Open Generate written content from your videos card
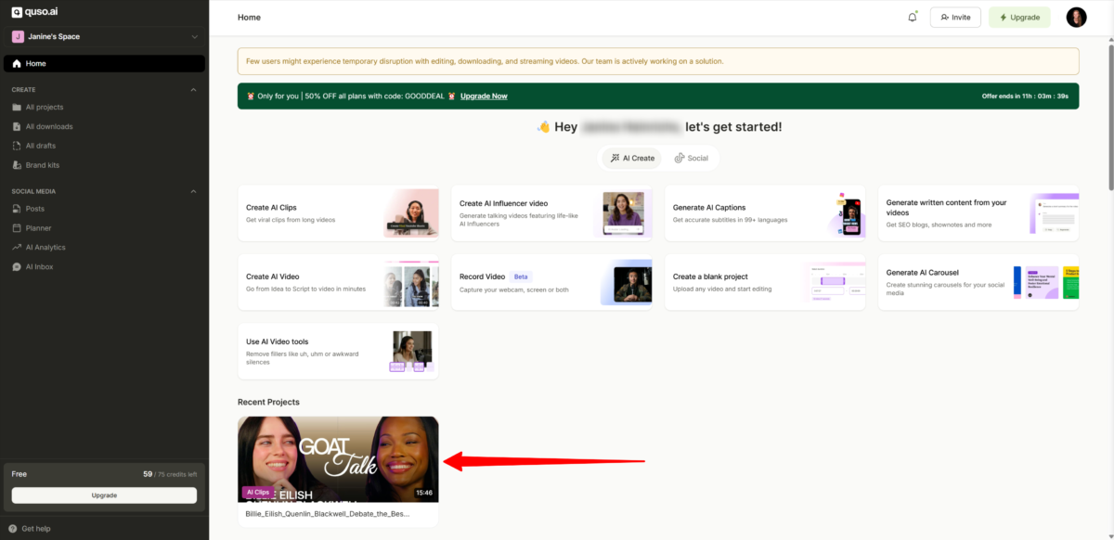Screen dimensions: 1114x540 click(978, 213)
